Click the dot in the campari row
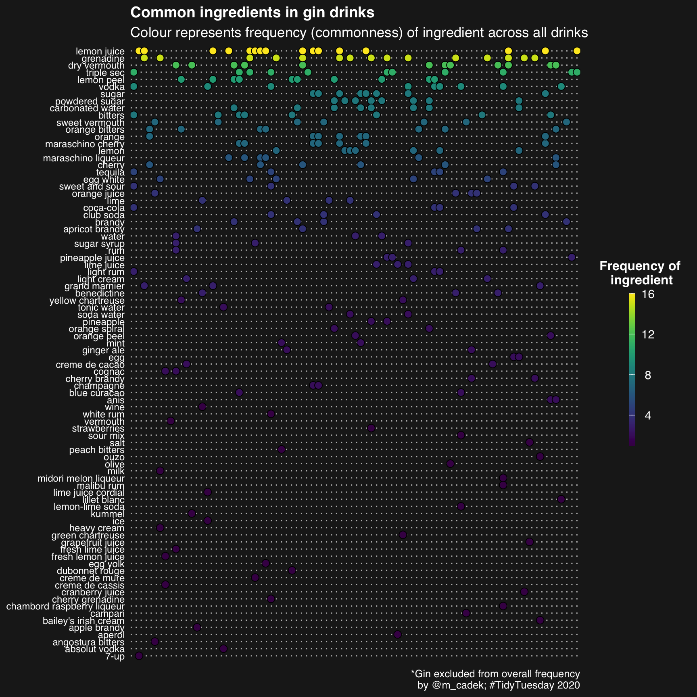Viewport: 697px width, 697px height. click(x=466, y=613)
